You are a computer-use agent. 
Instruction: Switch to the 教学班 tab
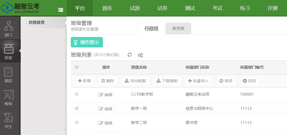tap(178, 29)
